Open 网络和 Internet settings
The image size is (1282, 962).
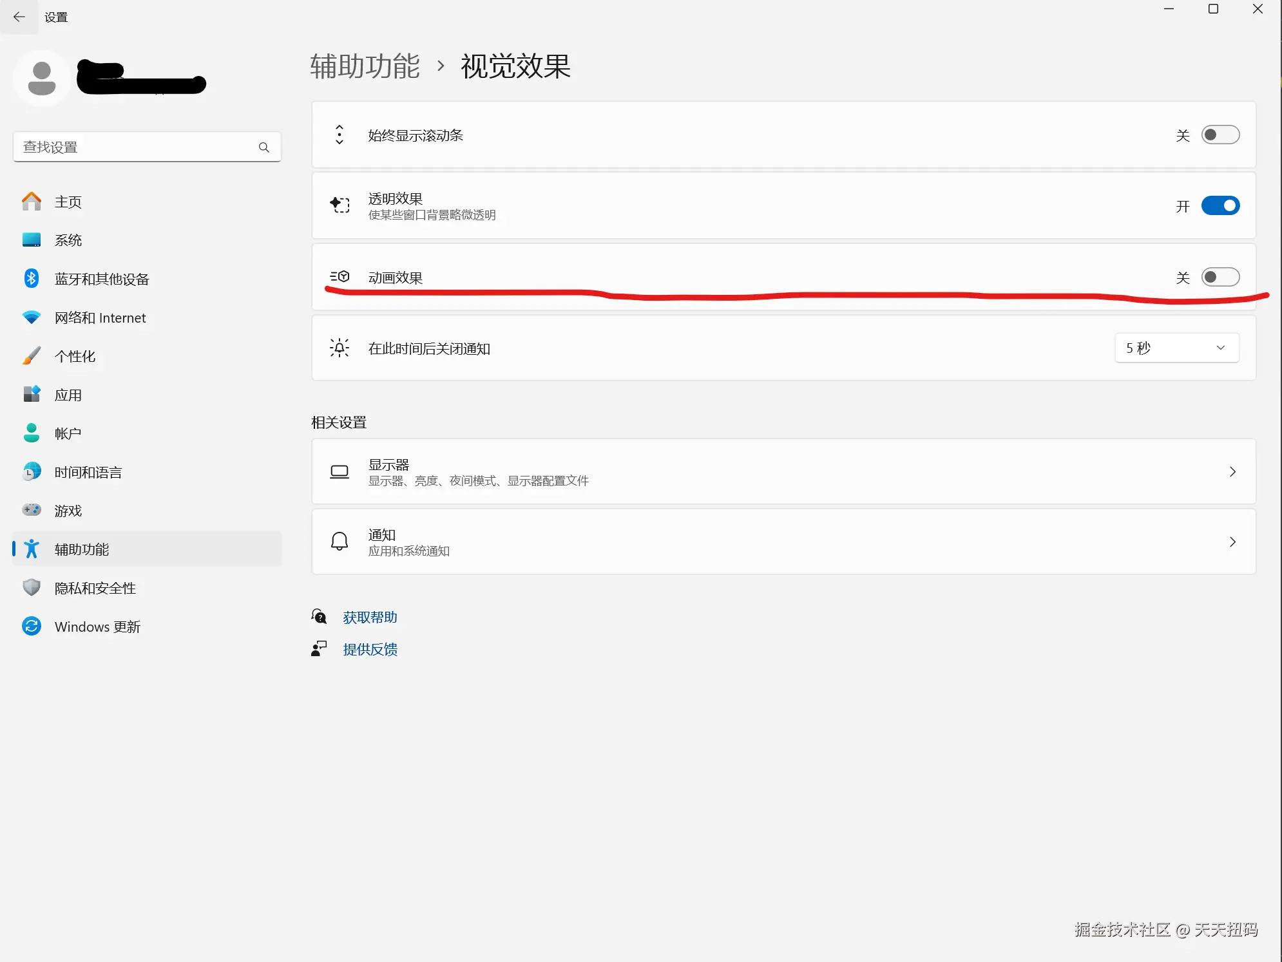(100, 317)
